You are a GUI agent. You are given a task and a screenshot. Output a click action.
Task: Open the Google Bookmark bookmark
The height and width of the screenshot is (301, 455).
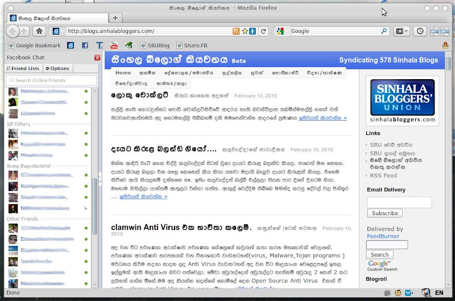click(35, 46)
